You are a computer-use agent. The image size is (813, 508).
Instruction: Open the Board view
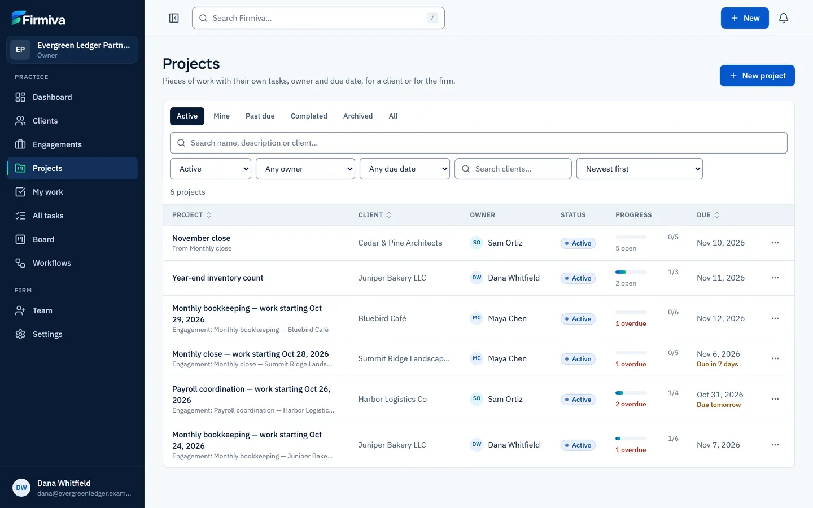(x=72, y=239)
